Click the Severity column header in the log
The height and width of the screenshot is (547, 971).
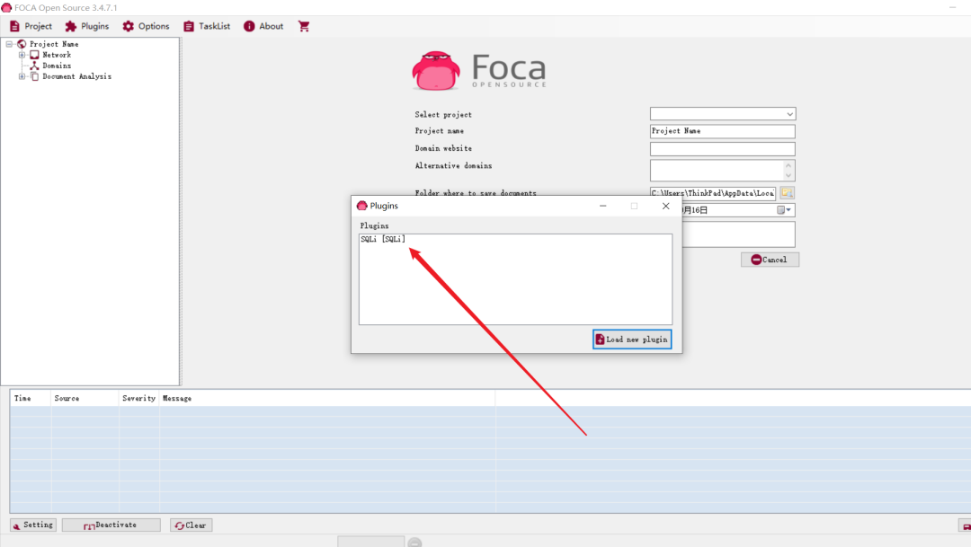coord(138,398)
